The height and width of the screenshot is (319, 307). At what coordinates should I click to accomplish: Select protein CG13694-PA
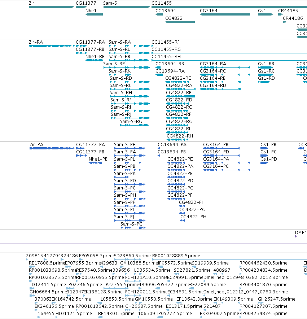point(172,145)
